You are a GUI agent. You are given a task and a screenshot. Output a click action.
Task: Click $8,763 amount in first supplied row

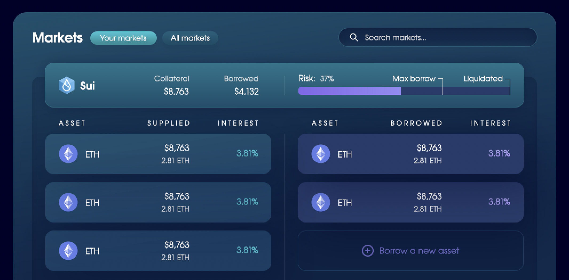click(177, 148)
